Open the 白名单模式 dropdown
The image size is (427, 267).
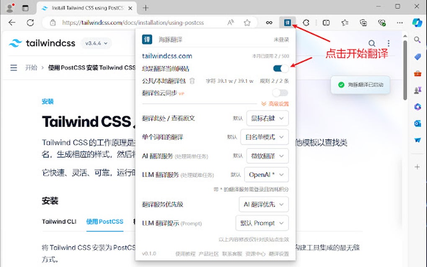pos(265,137)
